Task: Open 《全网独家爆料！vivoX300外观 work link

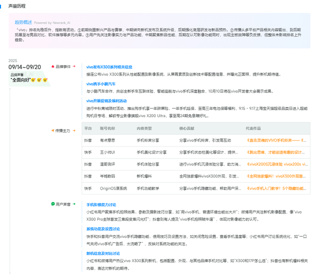Action: pos(276,176)
